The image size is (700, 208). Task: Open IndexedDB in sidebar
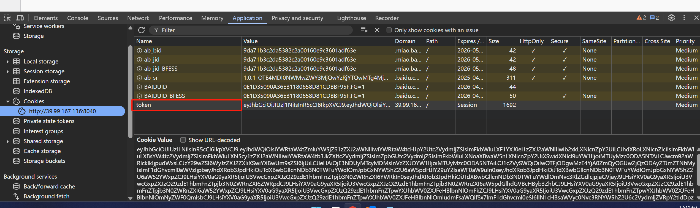pyautogui.click(x=37, y=91)
